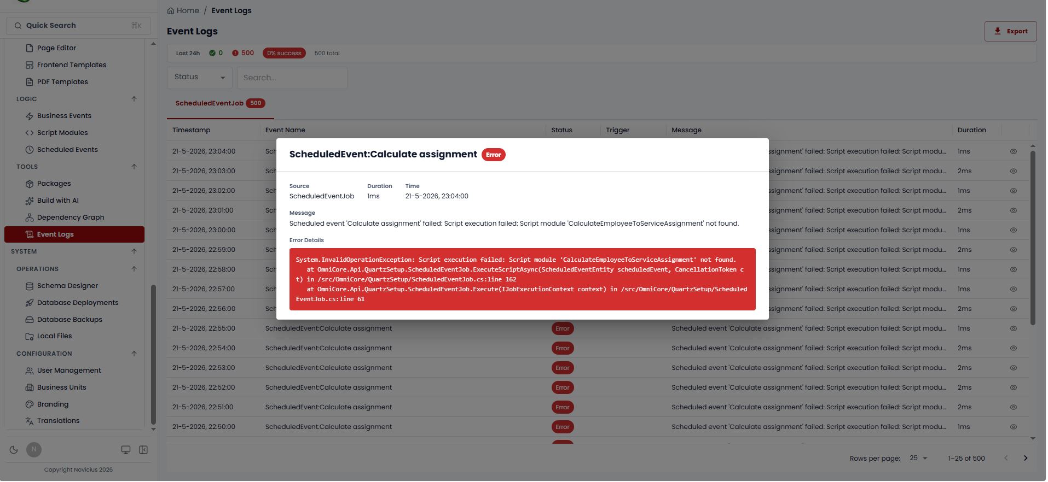
Task: View details of the 22:59:00 log
Action: [1014, 250]
